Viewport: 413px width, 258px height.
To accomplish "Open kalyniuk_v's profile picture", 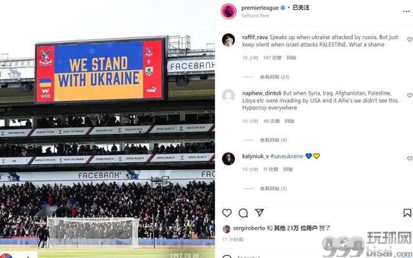I will 228,159.
